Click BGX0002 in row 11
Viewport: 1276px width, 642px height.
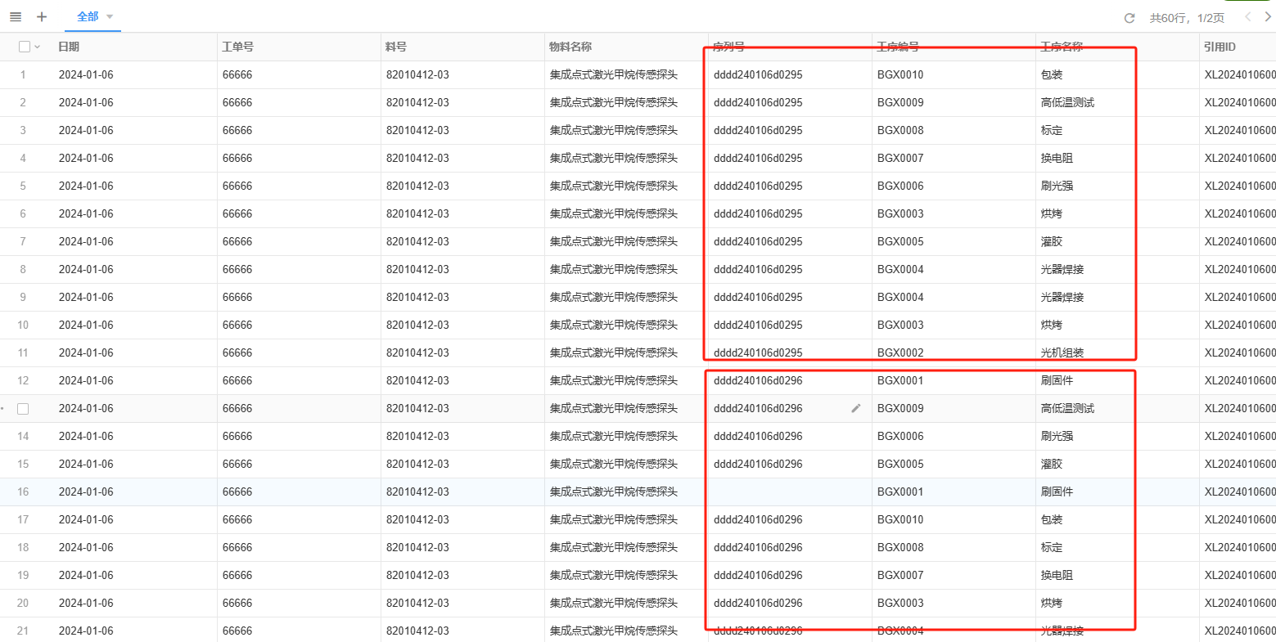900,352
